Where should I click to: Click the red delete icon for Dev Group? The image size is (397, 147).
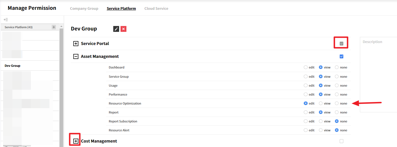coord(123,29)
